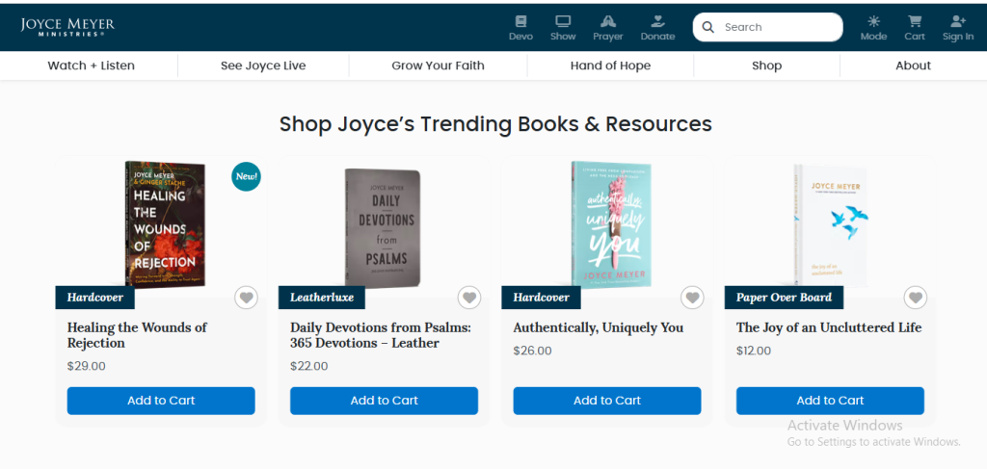This screenshot has height=469, width=987.
Task: Open the Hand of Hope menu
Action: tap(610, 65)
